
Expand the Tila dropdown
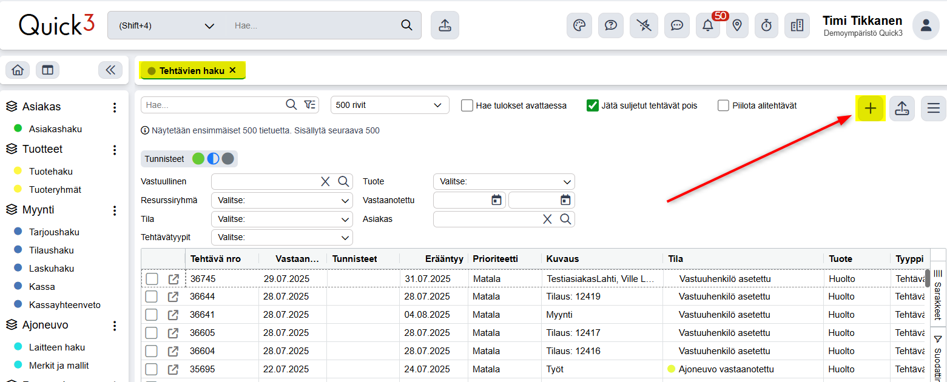(x=282, y=219)
